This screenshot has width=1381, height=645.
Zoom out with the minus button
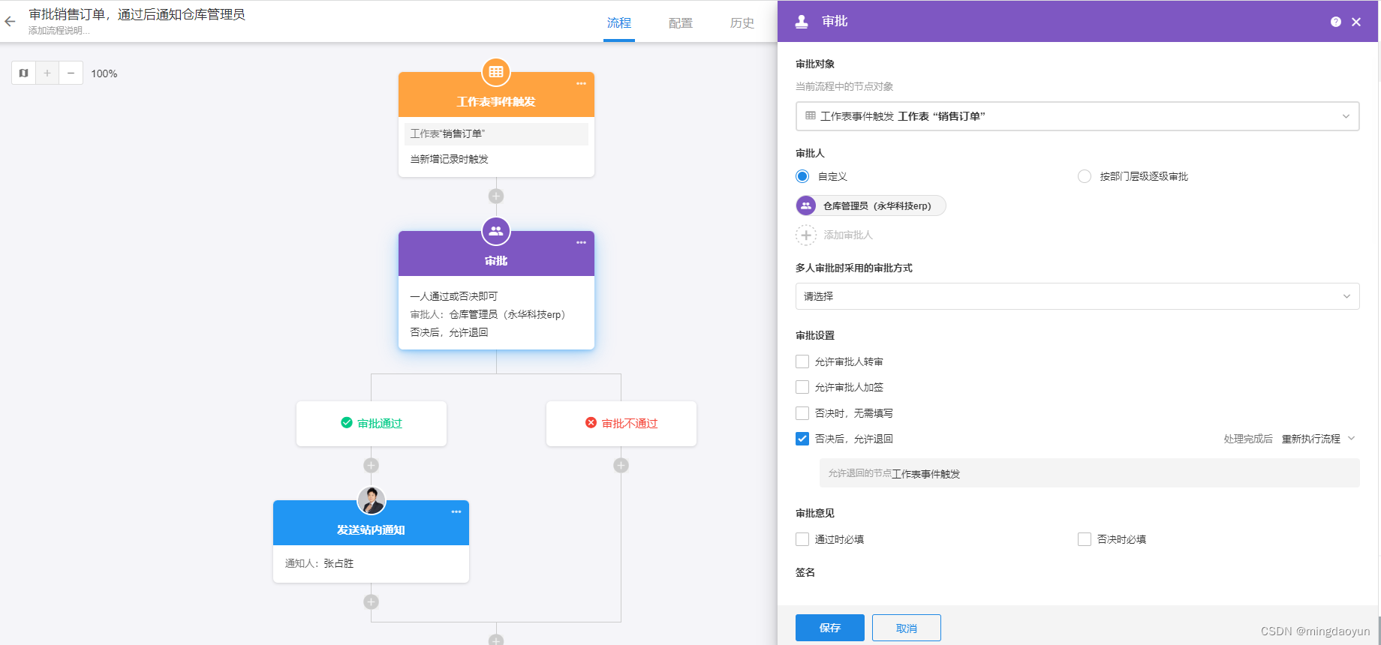tap(71, 73)
